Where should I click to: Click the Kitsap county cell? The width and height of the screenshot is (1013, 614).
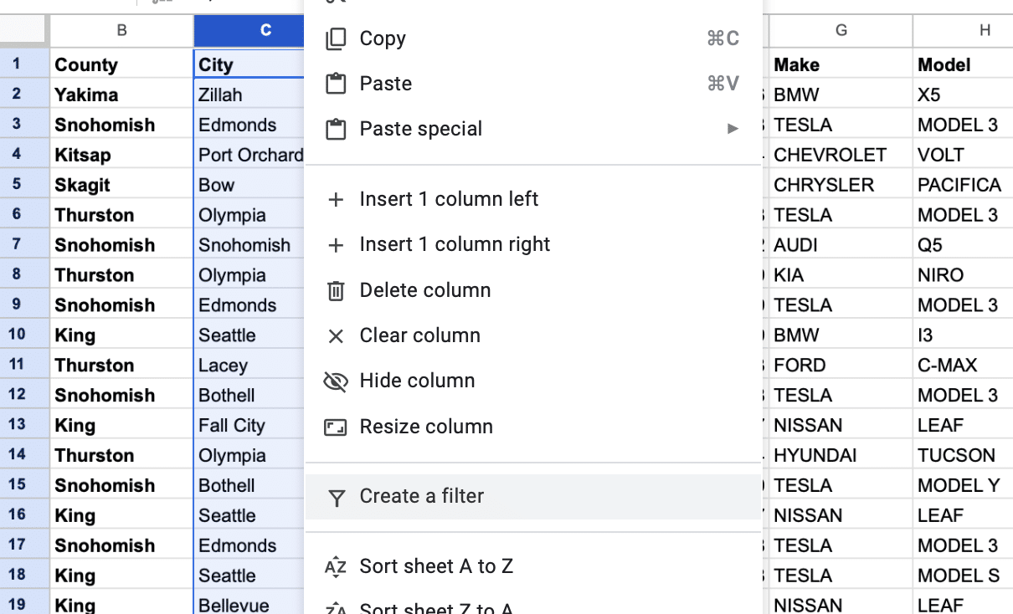point(121,155)
